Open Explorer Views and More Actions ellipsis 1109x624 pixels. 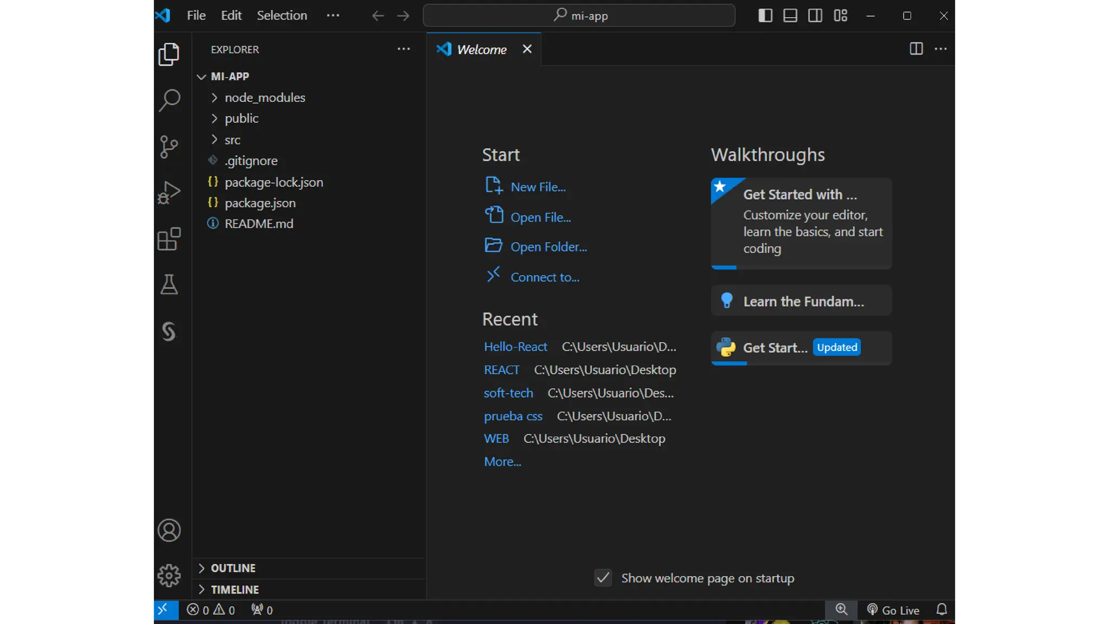pyautogui.click(x=403, y=49)
